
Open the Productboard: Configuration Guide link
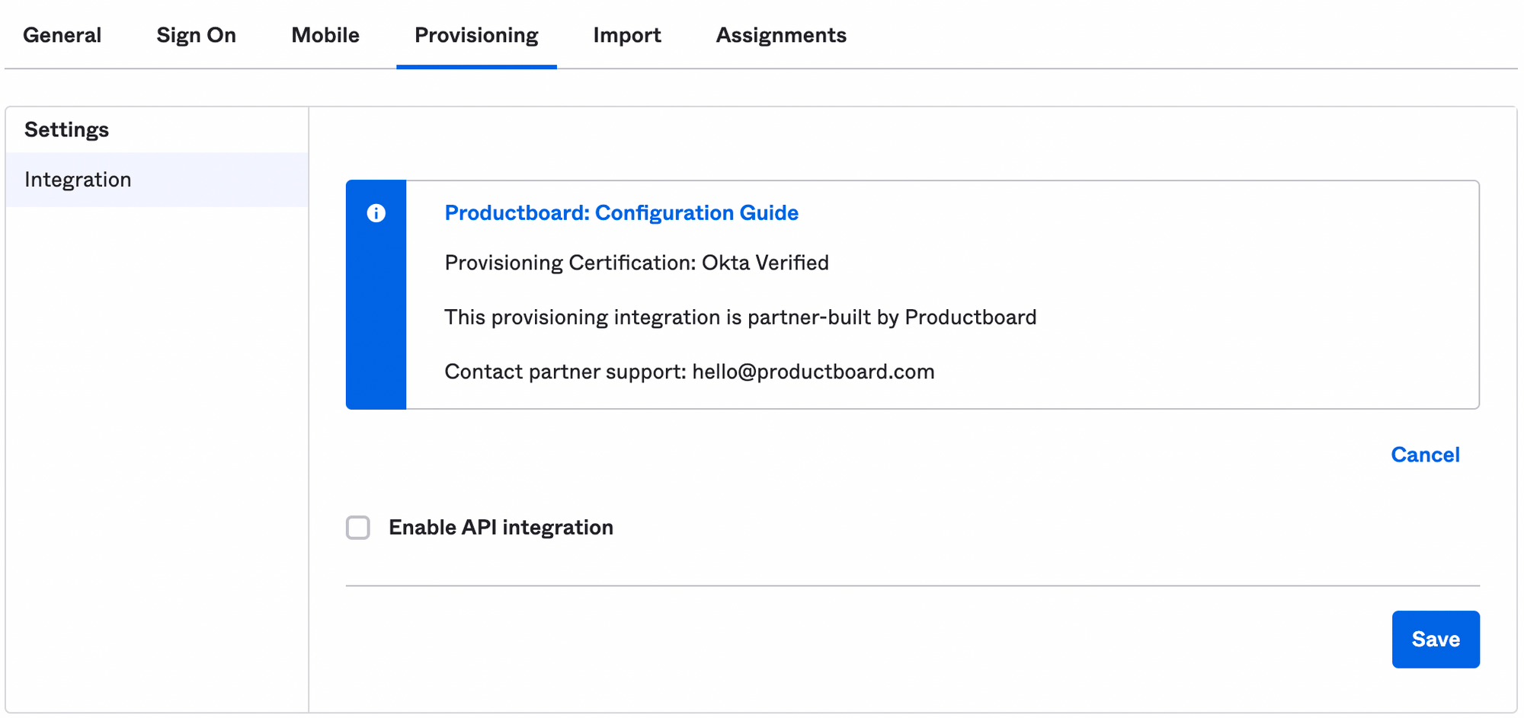click(621, 213)
